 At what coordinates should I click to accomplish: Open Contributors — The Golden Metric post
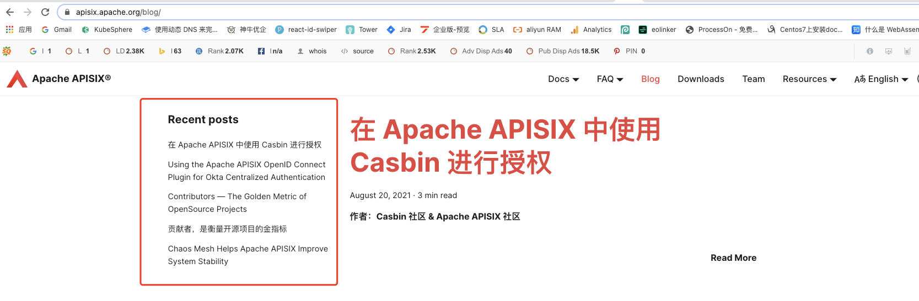tap(237, 203)
